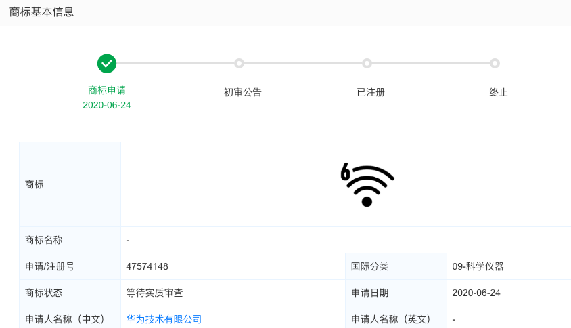Viewport: 571px width, 328px height.
Task: Click the 2020-06-24 date under 商标申请
Action: 107,105
